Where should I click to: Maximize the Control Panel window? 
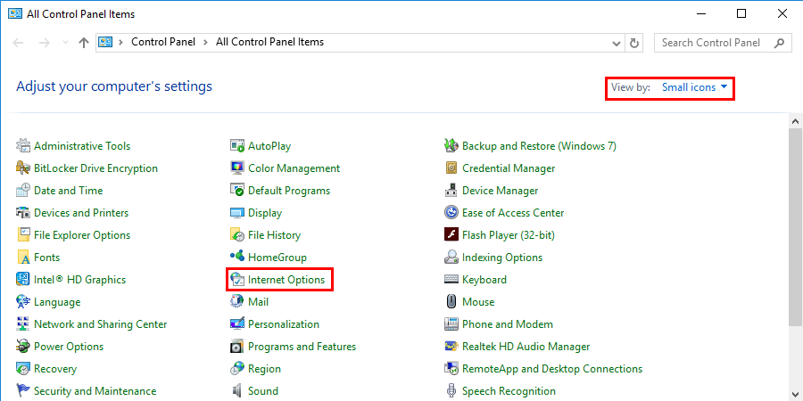point(741,13)
